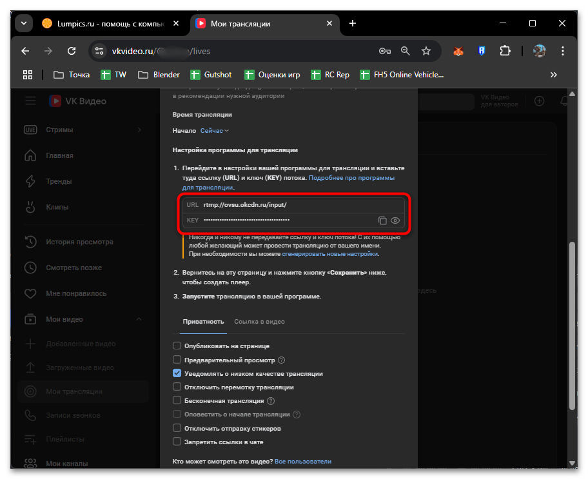Click the сгенерировать новые настройки link
The image size is (588, 479).
click(329, 254)
